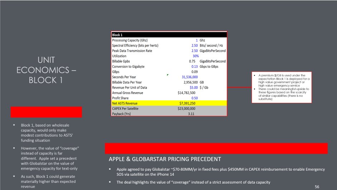This screenshot has height=190, width=337.
Task: Click the Seconds Per Year value '31,536,000'
Action: (x=190, y=77)
